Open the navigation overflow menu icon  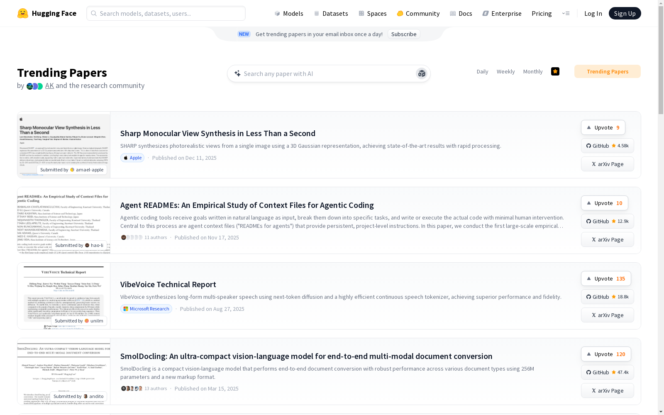(566, 13)
